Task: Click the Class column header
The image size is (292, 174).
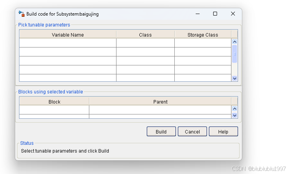Action: pyautogui.click(x=145, y=35)
